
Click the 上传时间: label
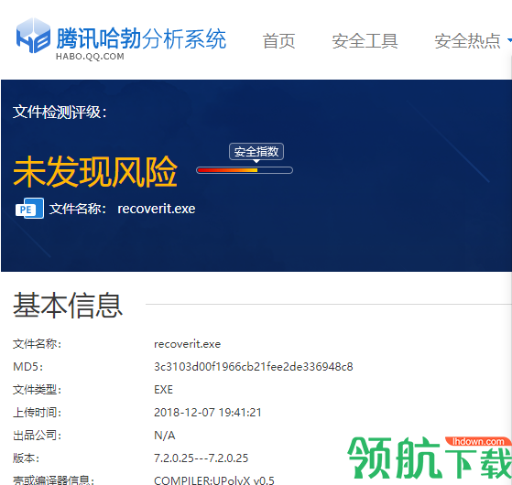[x=37, y=413]
